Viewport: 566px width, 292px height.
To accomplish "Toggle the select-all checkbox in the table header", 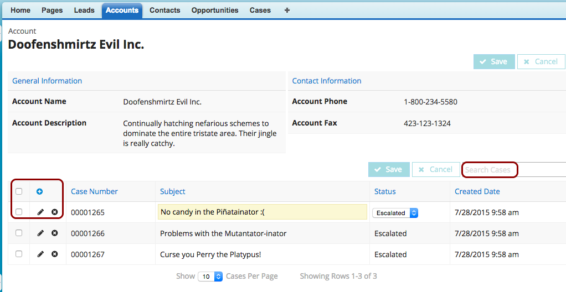I will click(19, 192).
